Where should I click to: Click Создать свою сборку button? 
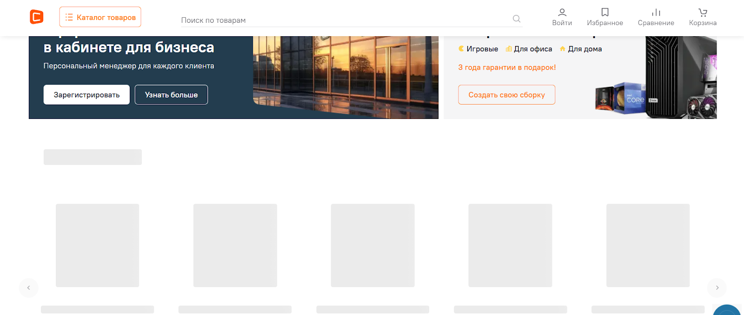[506, 95]
